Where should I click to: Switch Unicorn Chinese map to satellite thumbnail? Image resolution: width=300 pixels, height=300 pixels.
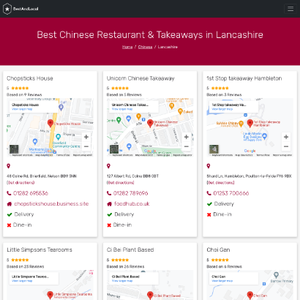pos(114,149)
